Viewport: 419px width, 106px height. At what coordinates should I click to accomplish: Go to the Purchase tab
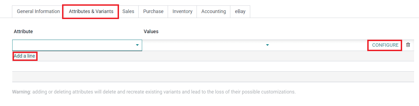(x=153, y=11)
